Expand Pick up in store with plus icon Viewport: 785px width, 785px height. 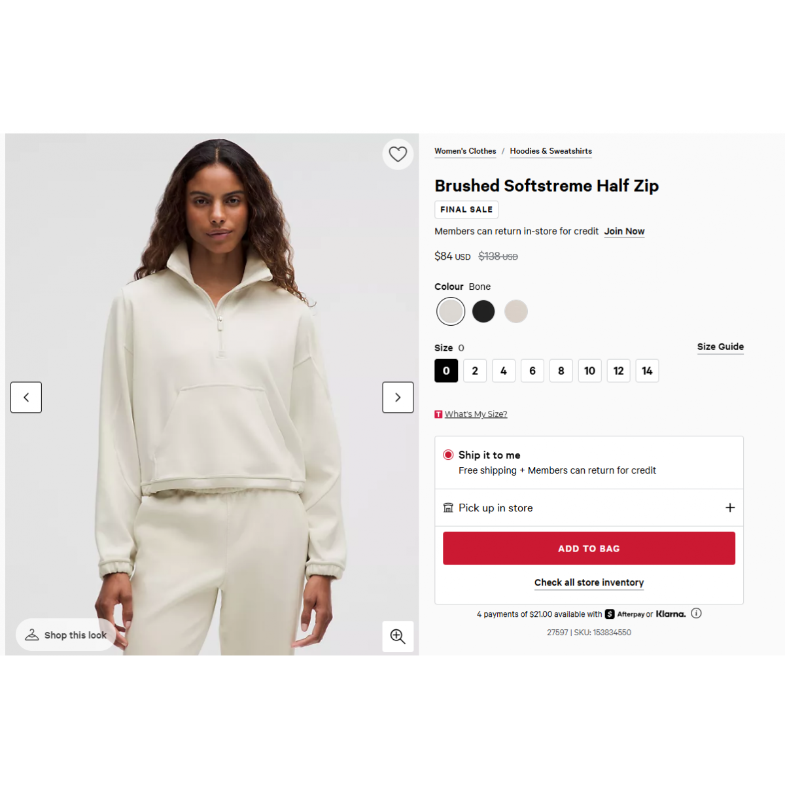pos(730,508)
